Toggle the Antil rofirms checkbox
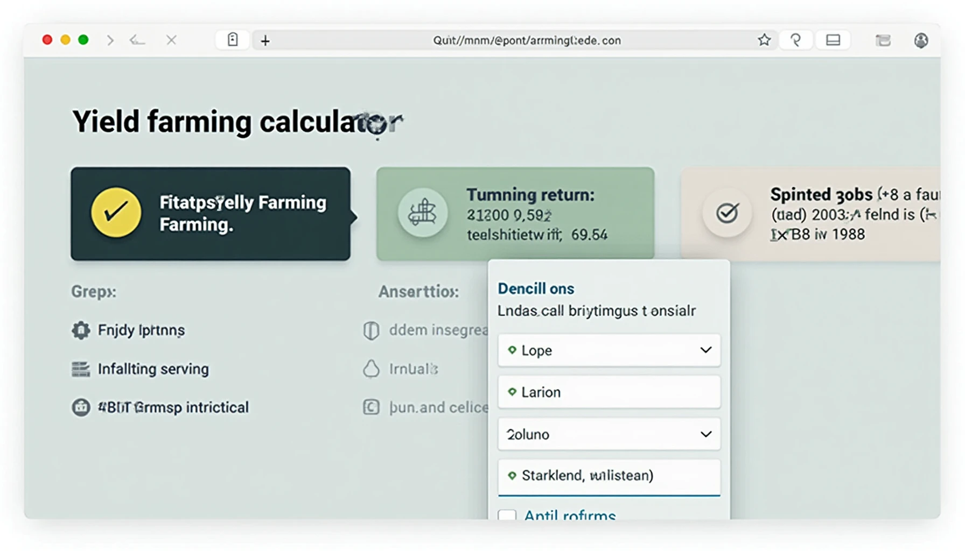Image resolution: width=965 pixels, height=551 pixels. point(507,515)
